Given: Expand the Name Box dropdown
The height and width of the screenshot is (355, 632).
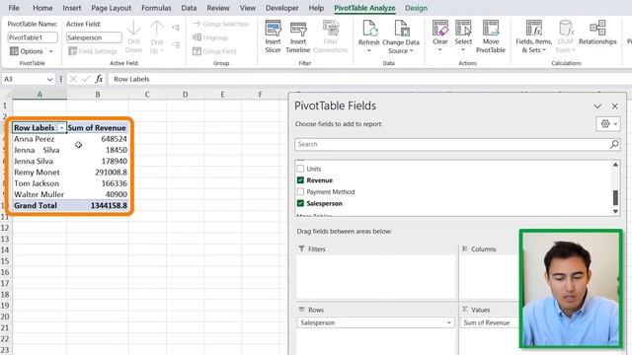Looking at the screenshot, I should pos(49,79).
